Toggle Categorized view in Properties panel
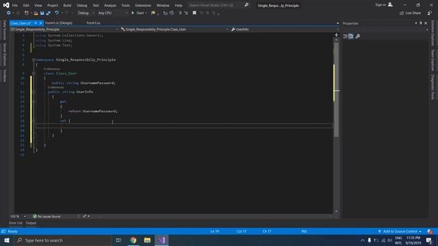Viewport: 438px width, 246px height. click(345, 36)
